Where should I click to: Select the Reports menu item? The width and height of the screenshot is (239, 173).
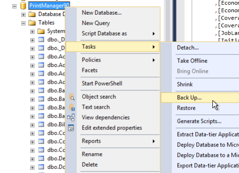point(112,141)
